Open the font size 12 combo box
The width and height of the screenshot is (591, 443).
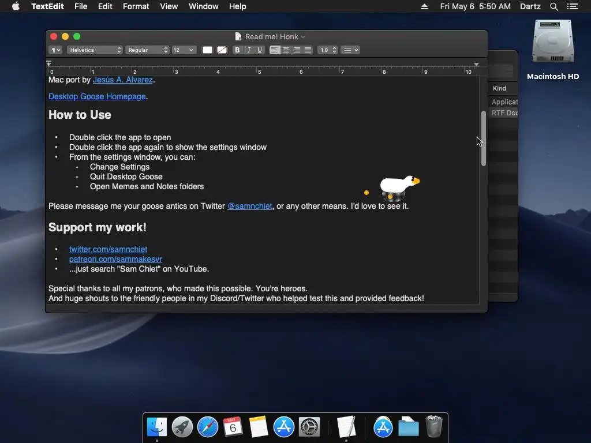click(184, 50)
